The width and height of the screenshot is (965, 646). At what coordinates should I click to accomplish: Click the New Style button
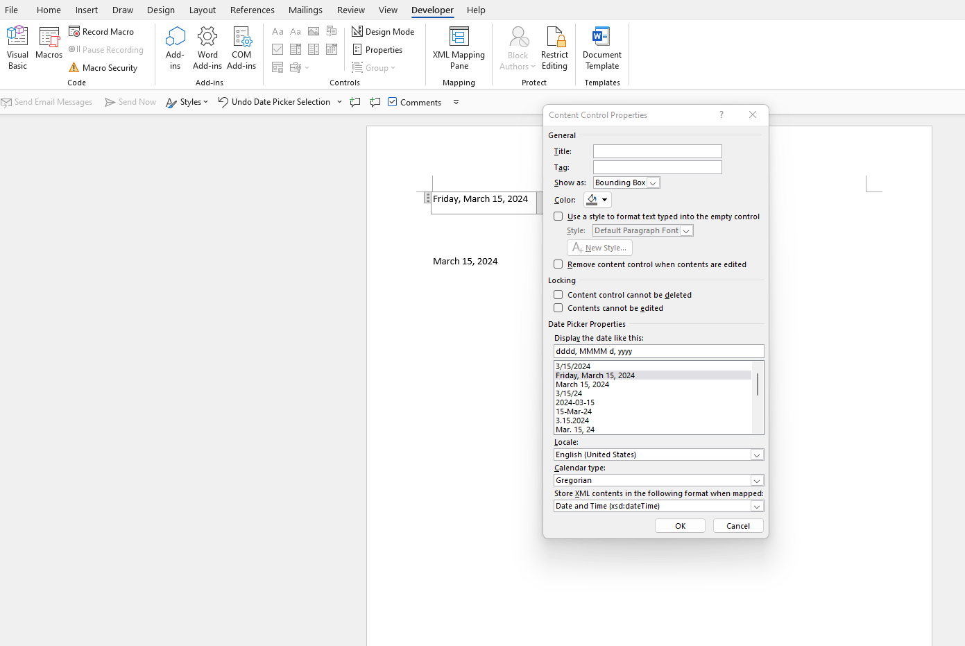point(599,247)
